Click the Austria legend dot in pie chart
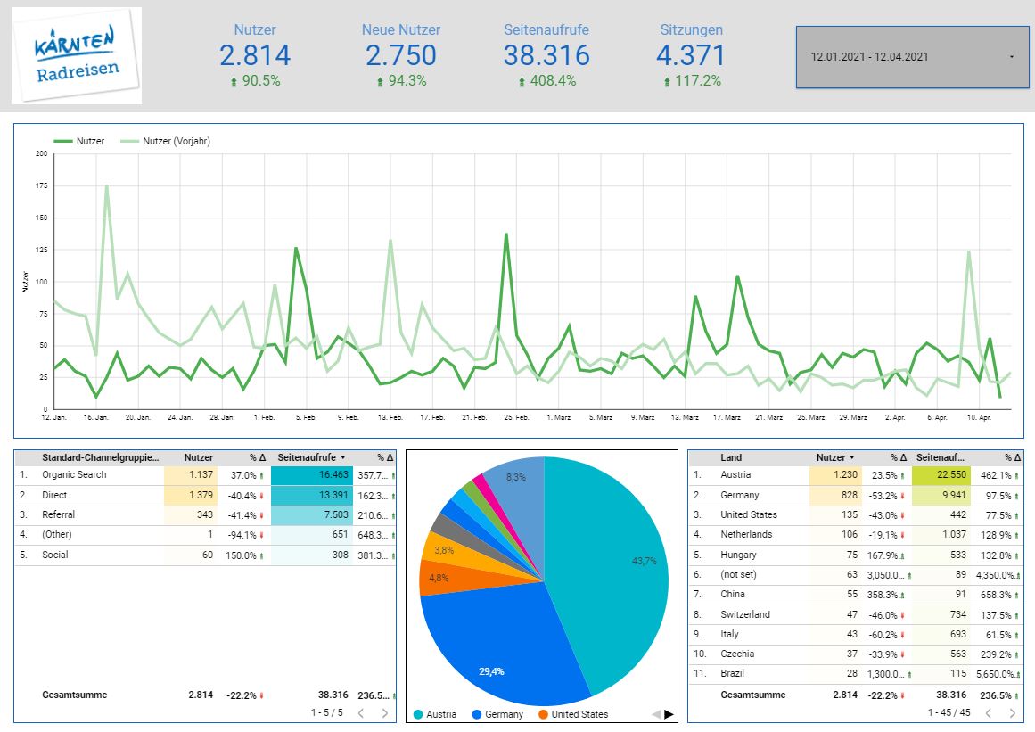 click(418, 714)
